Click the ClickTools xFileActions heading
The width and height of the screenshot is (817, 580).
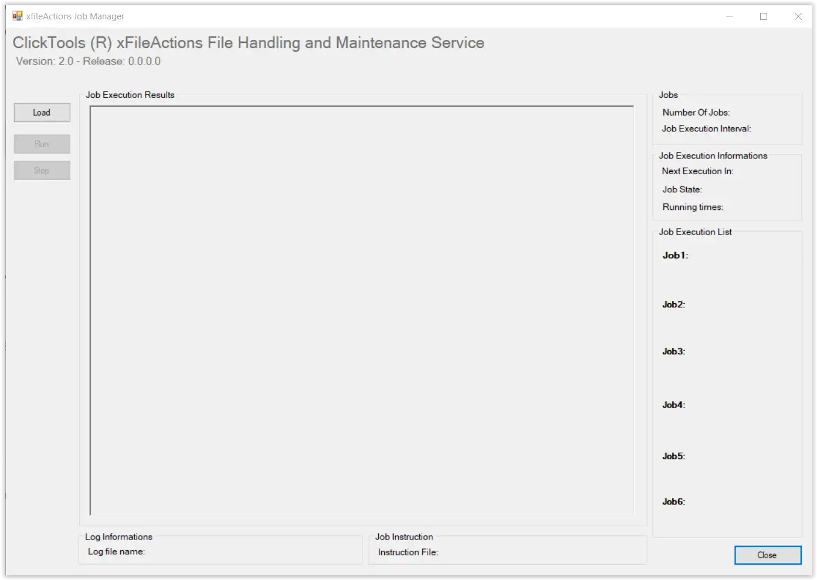pos(248,43)
